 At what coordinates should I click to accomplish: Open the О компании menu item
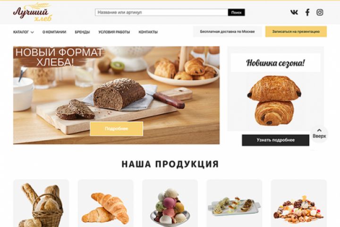[x=54, y=32]
